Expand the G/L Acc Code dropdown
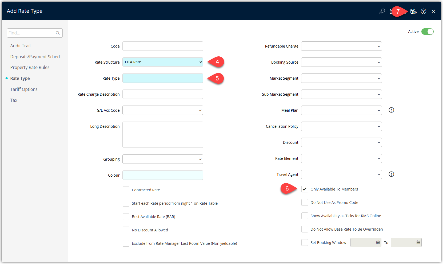Viewport: 443px width, 264px height. (163, 110)
